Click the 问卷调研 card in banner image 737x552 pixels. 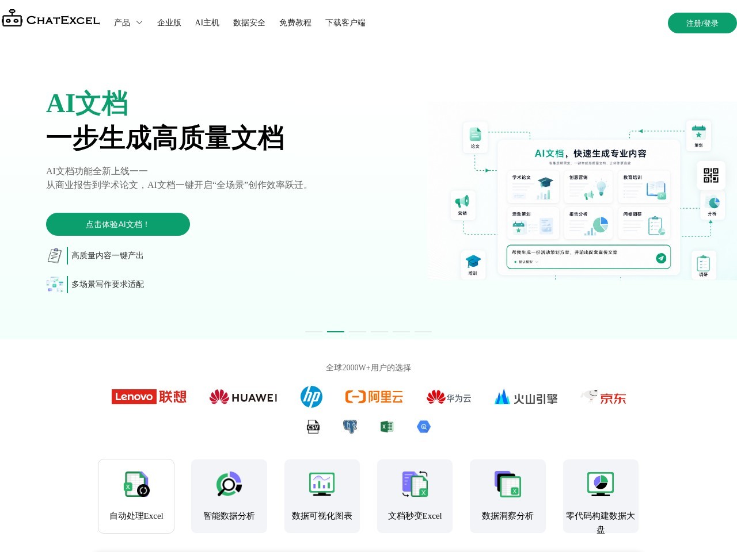pyautogui.click(x=644, y=223)
